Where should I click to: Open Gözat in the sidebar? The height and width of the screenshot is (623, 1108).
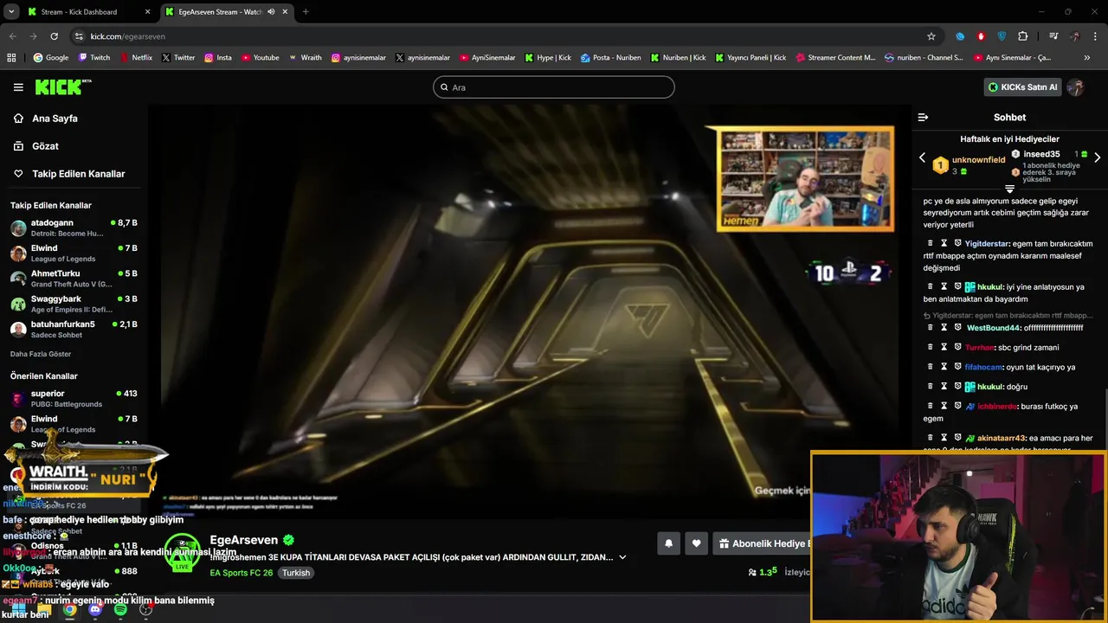tap(45, 146)
